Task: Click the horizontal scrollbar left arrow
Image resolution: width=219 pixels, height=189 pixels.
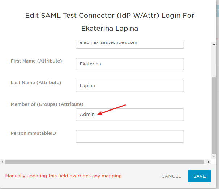Action: click(x=2, y=162)
